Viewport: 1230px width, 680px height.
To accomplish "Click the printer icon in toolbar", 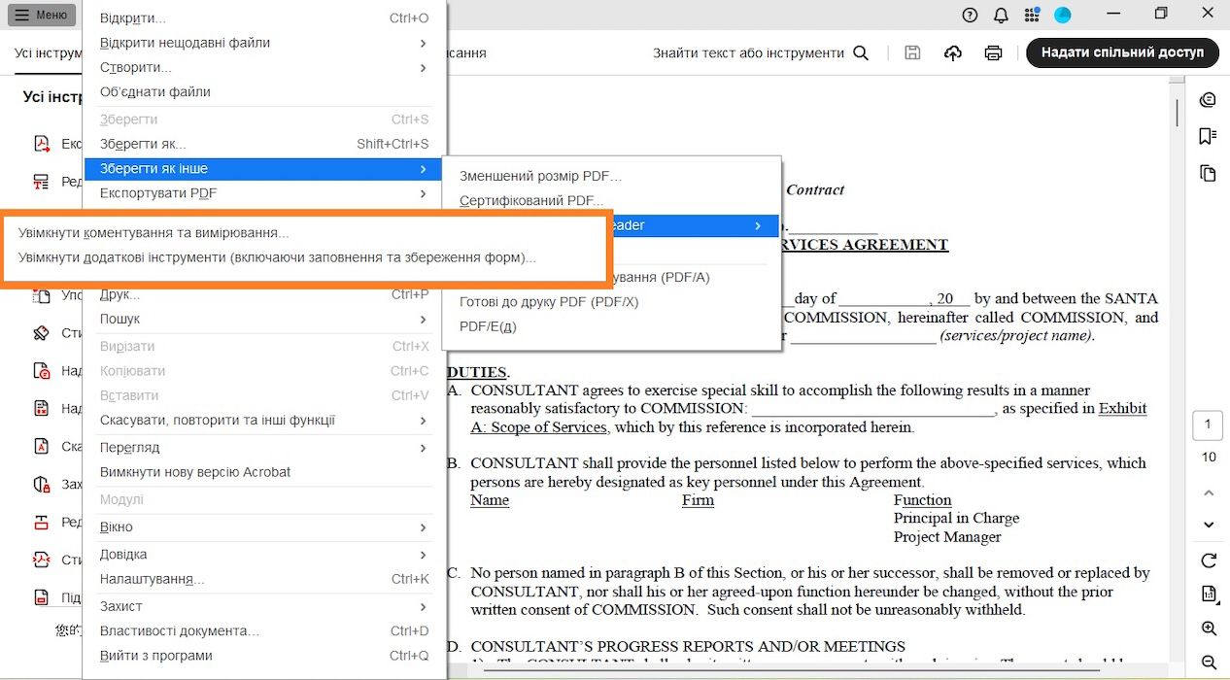I will coord(993,52).
